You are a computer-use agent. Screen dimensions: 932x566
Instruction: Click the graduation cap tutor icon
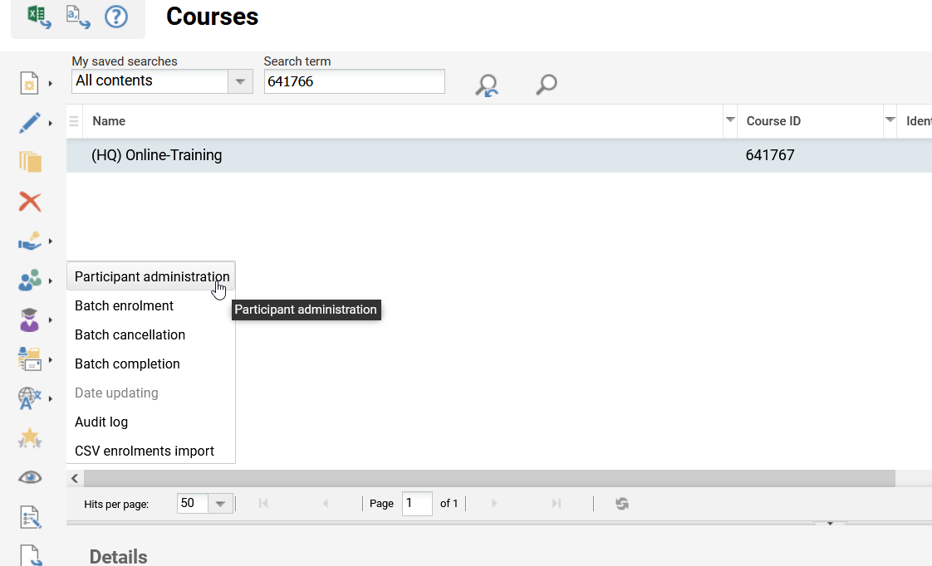pos(30,320)
